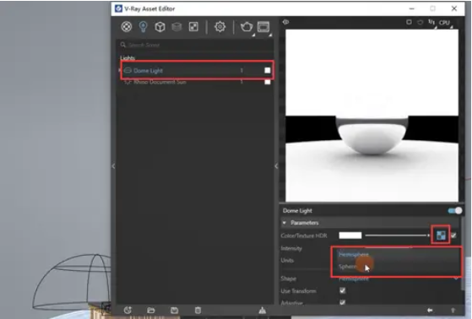The image size is (472, 319).
Task: Click the preview stop square icon
Action: tap(409, 22)
